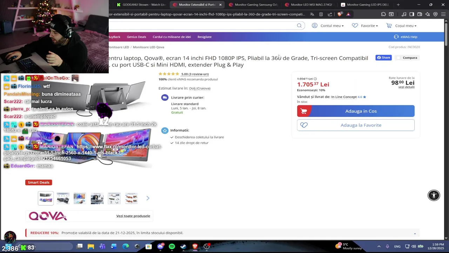The width and height of the screenshot is (449, 253).
Task: Toggle the browser sidebar panel icon
Action: point(412,14)
